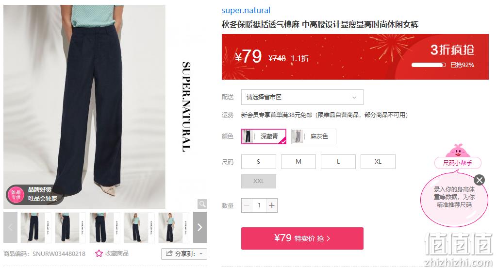497x271 pixels.
Task: Select the 深藏青 color option
Action: pos(264,136)
